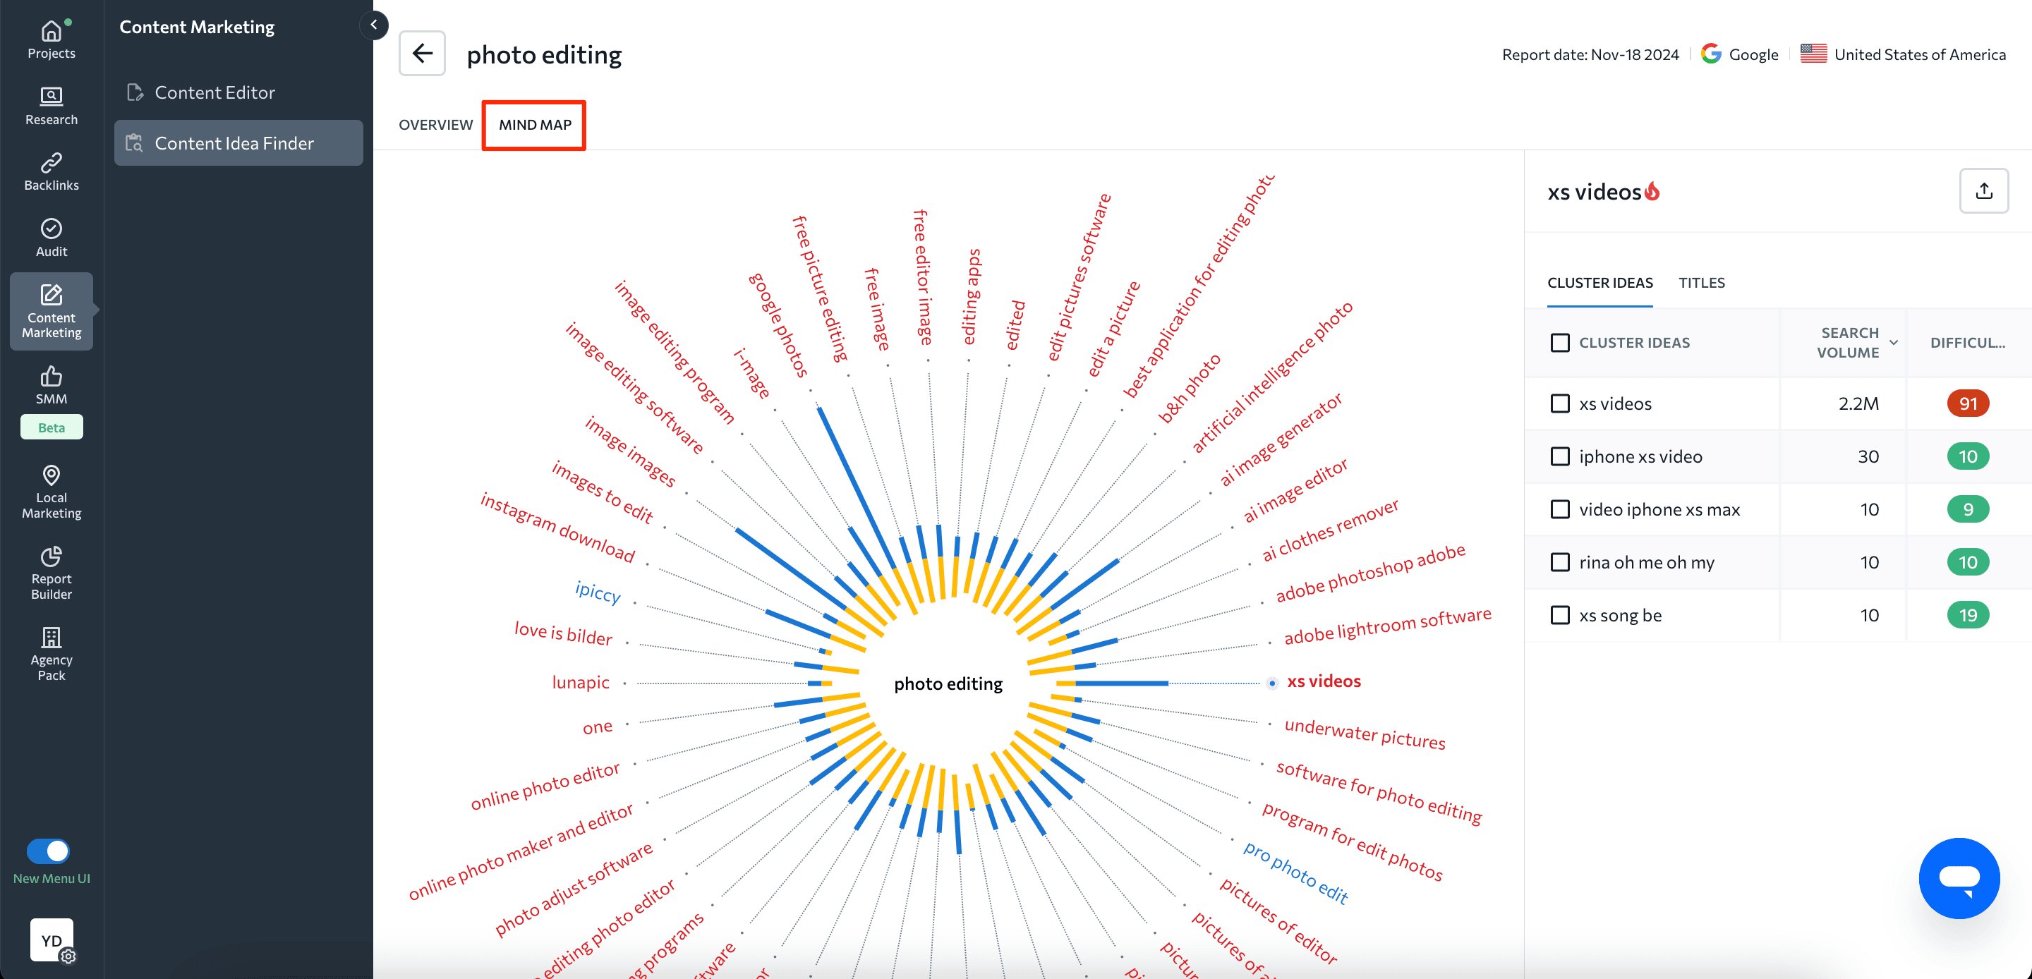Viewport: 2032px width, 979px height.
Task: Check the xs videos cluster idea checkbox
Action: tap(1559, 403)
